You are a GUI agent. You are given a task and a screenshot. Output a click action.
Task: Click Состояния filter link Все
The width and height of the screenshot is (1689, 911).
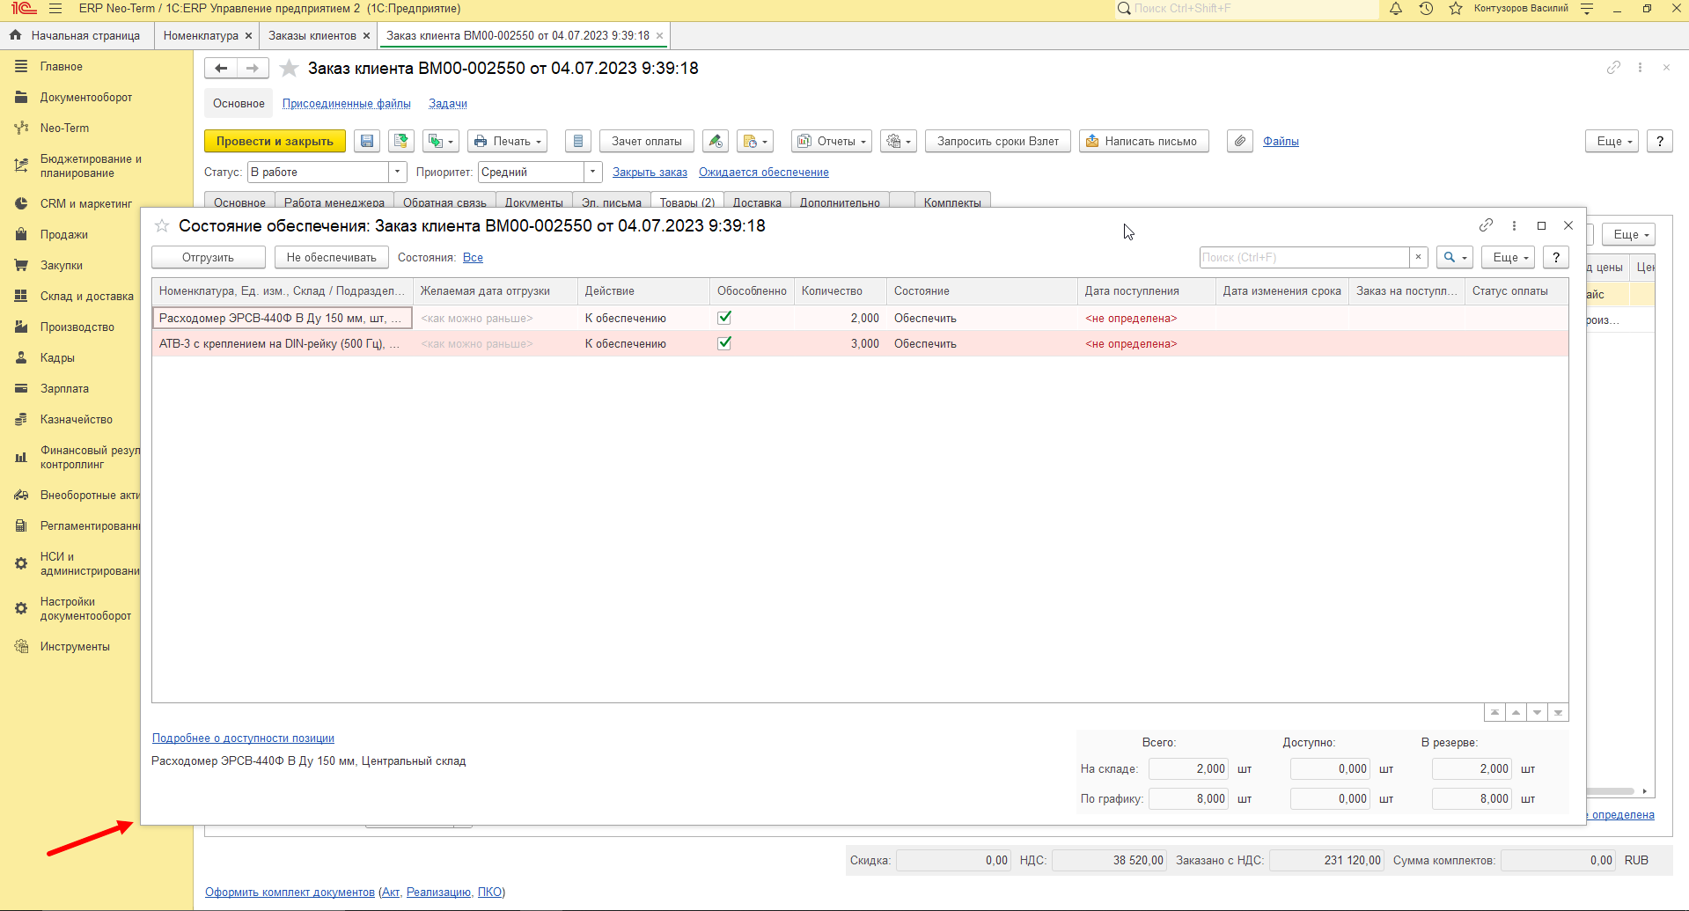[473, 257]
